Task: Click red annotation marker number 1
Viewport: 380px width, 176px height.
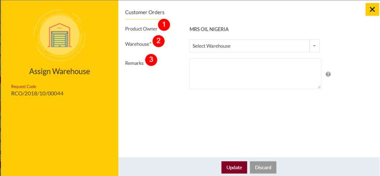Action: pos(164,25)
